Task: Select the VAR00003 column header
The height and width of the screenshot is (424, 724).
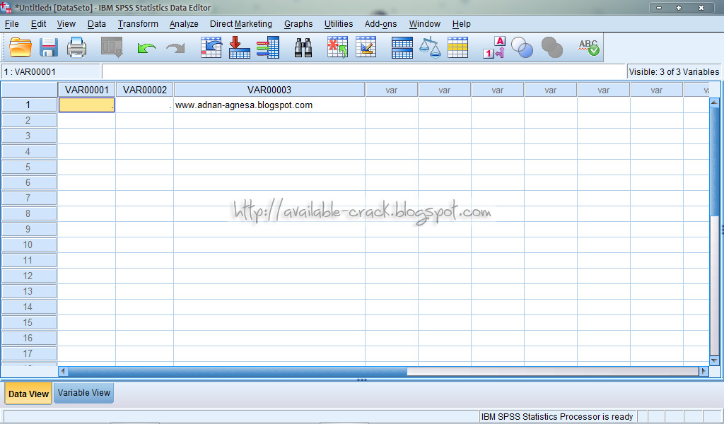Action: pos(269,90)
